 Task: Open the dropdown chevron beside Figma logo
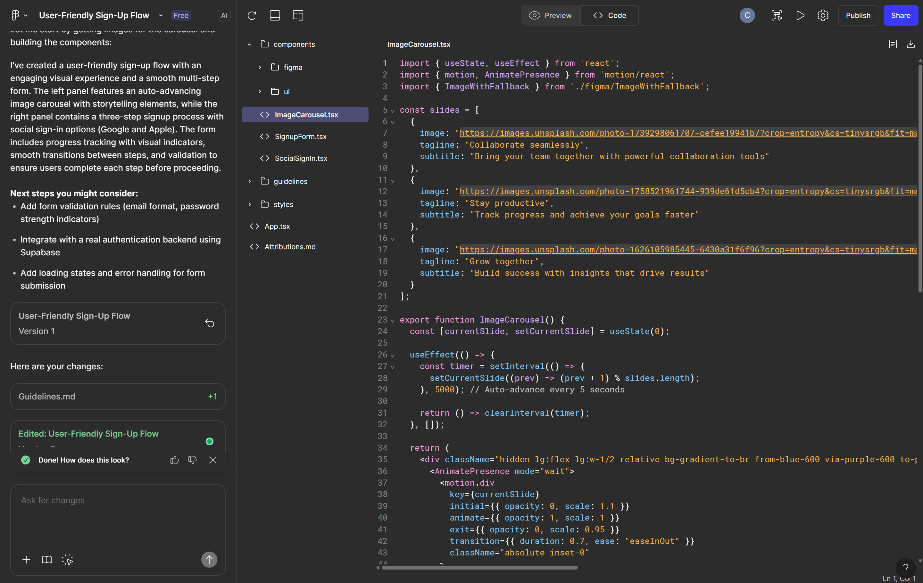pos(26,16)
